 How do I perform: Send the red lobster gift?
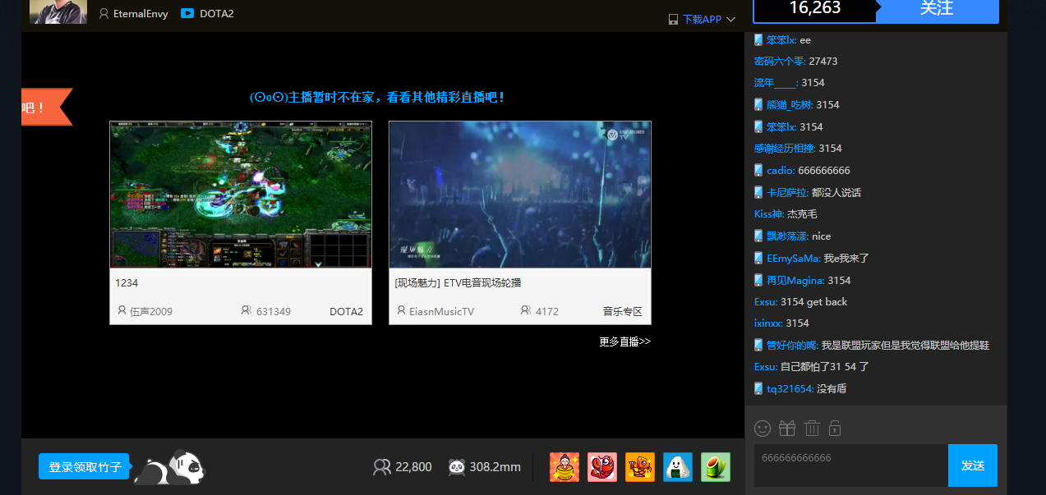pos(602,467)
